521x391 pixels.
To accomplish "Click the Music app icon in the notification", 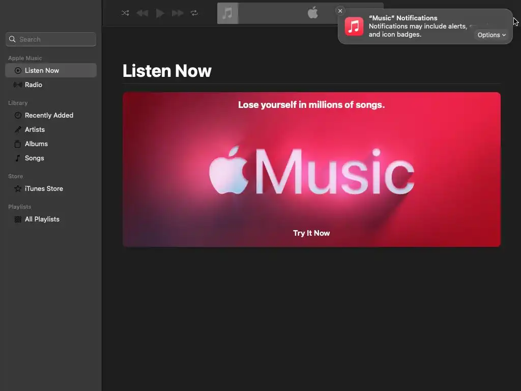I will coord(354,26).
